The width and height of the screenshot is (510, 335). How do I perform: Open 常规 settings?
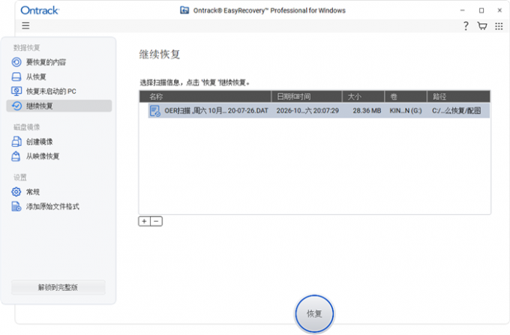(x=33, y=192)
